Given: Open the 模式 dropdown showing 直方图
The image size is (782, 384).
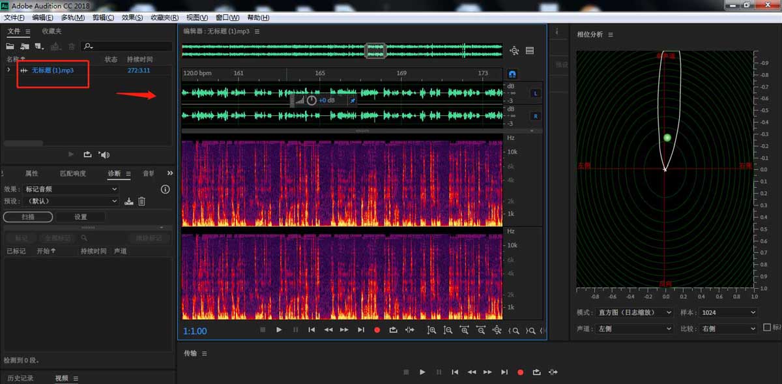Looking at the screenshot, I should click(x=634, y=313).
